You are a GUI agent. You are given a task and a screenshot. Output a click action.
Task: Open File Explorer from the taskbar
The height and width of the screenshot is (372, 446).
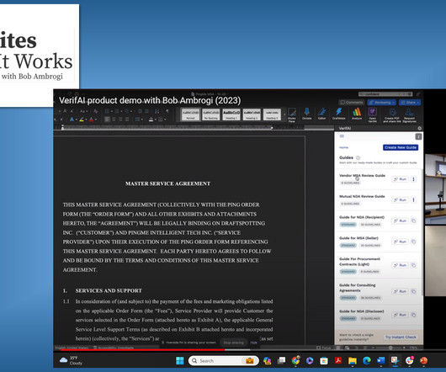pos(353,360)
